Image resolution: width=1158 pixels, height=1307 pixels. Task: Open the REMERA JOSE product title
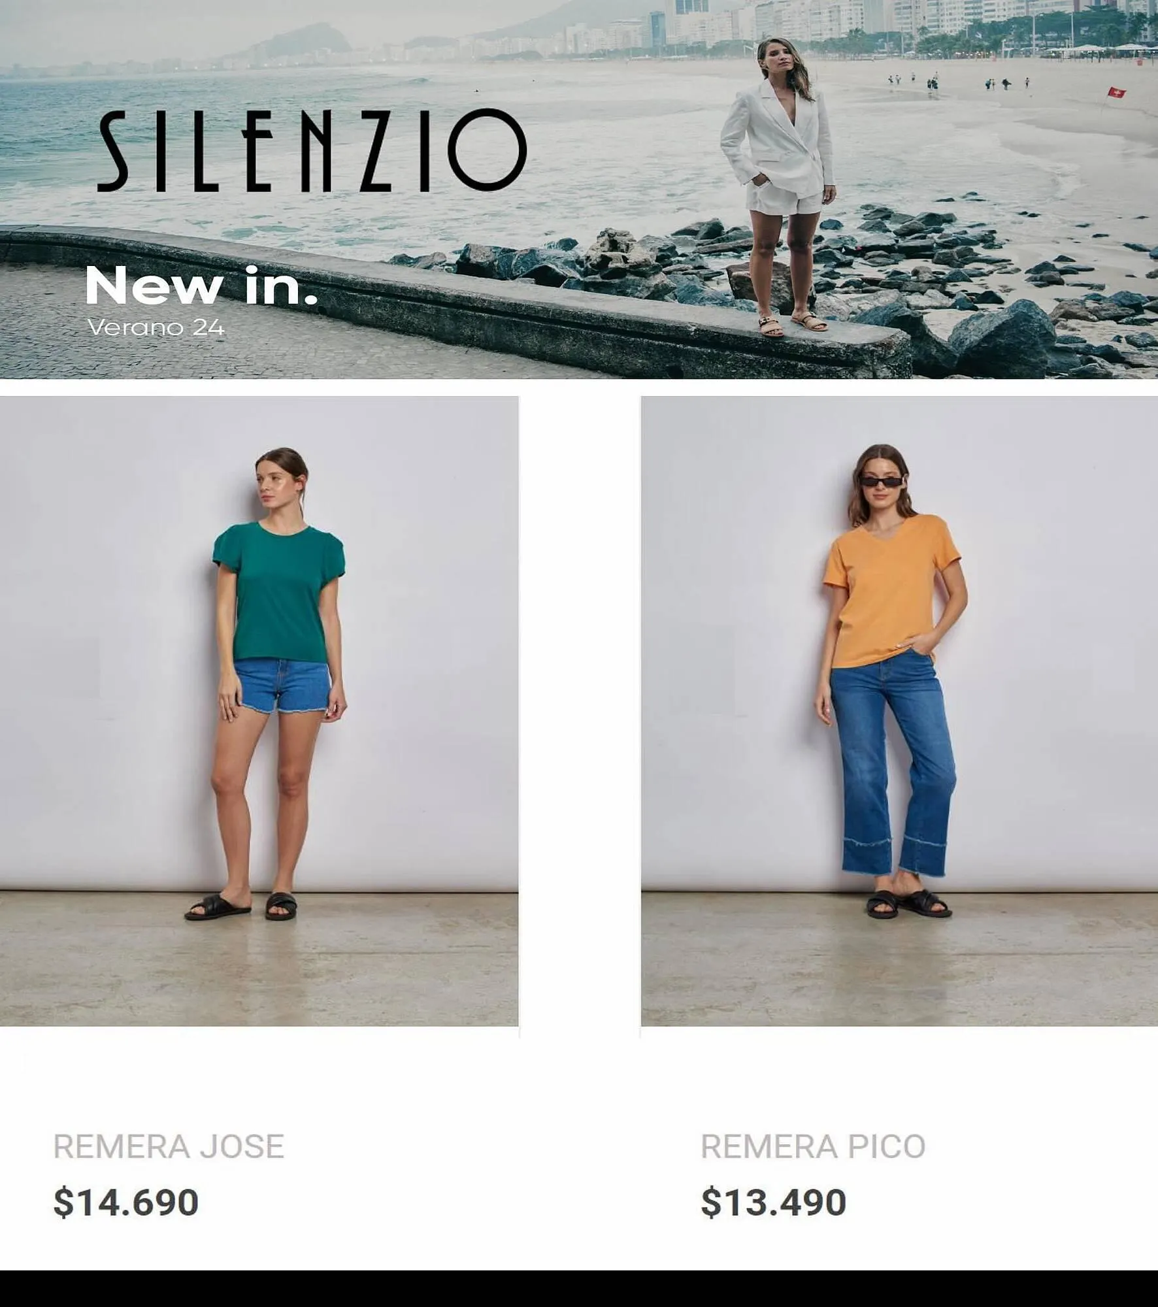[x=169, y=1146]
